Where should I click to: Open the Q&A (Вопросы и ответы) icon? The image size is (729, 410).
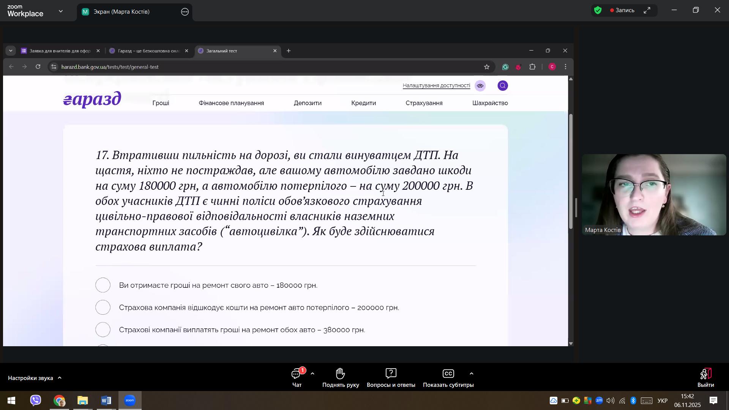point(391,374)
